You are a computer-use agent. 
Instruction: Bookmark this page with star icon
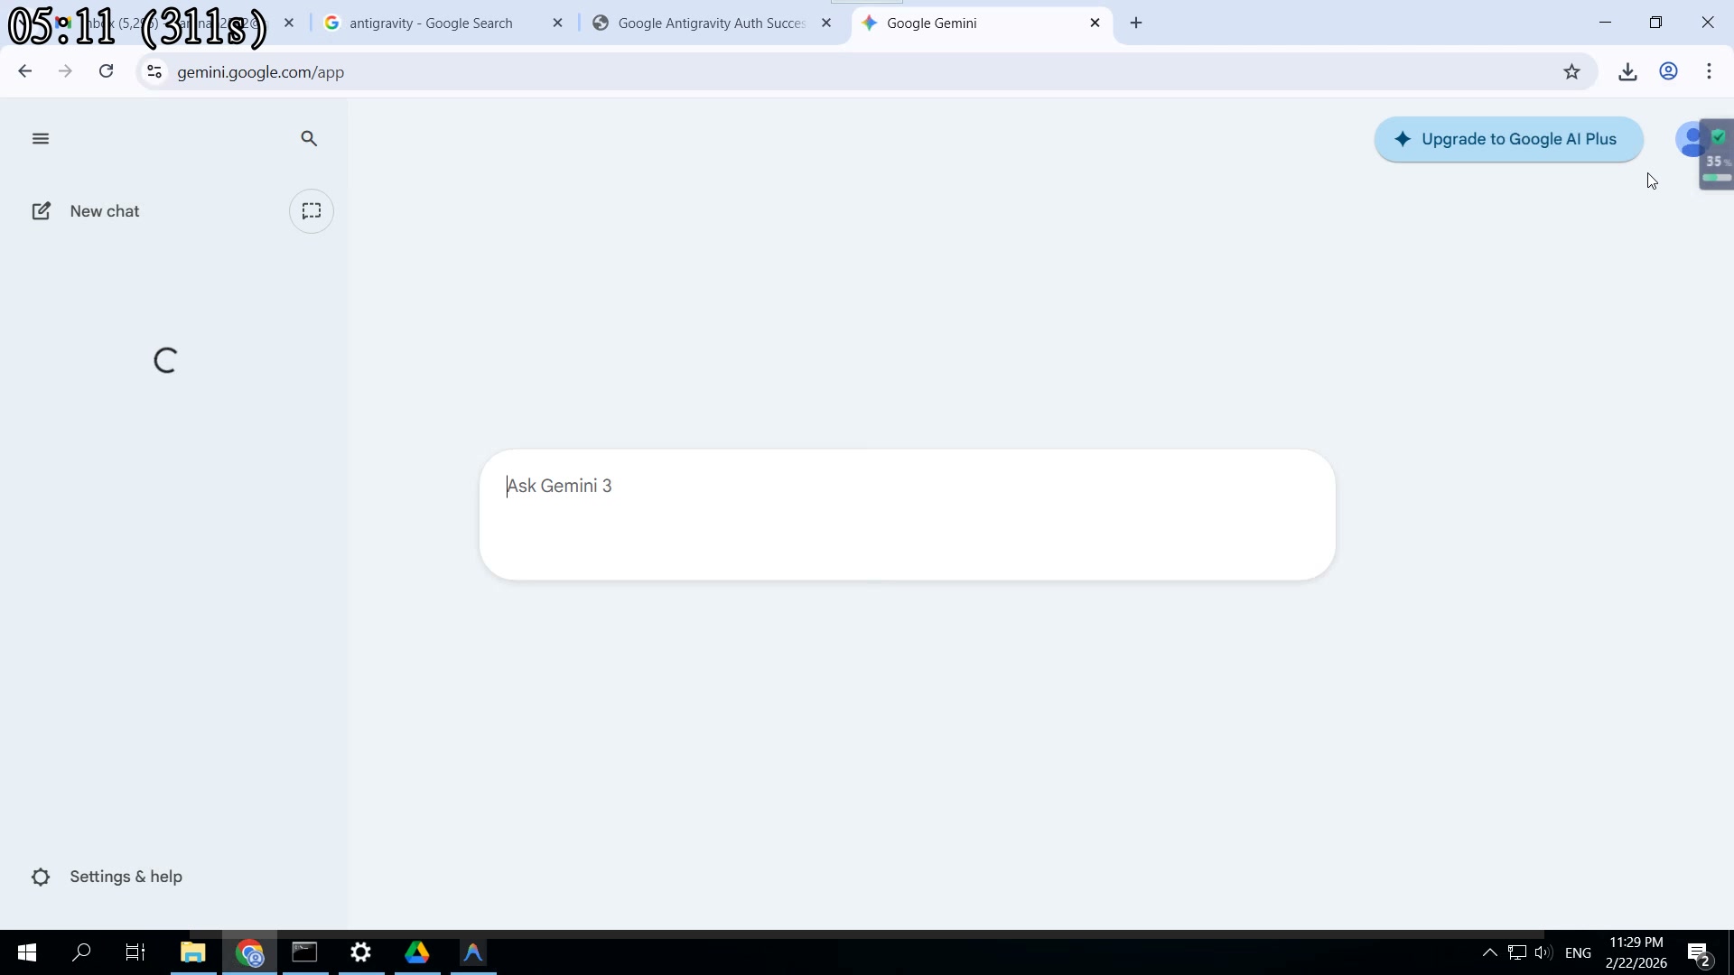[x=1571, y=72]
